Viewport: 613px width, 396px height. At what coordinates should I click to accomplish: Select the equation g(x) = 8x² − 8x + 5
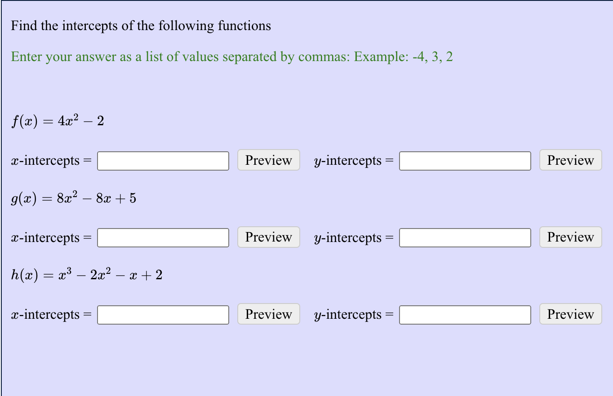pyautogui.click(x=73, y=198)
